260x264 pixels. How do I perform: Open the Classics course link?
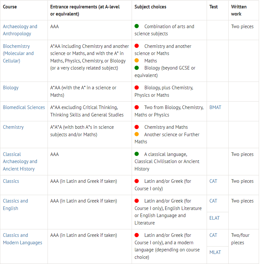11,181
